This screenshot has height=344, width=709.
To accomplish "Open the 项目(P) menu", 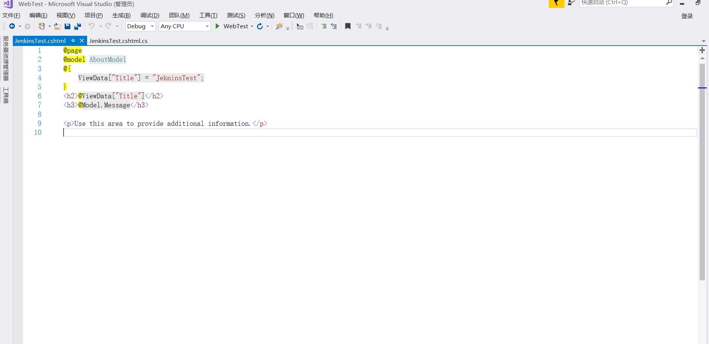I will (94, 15).
